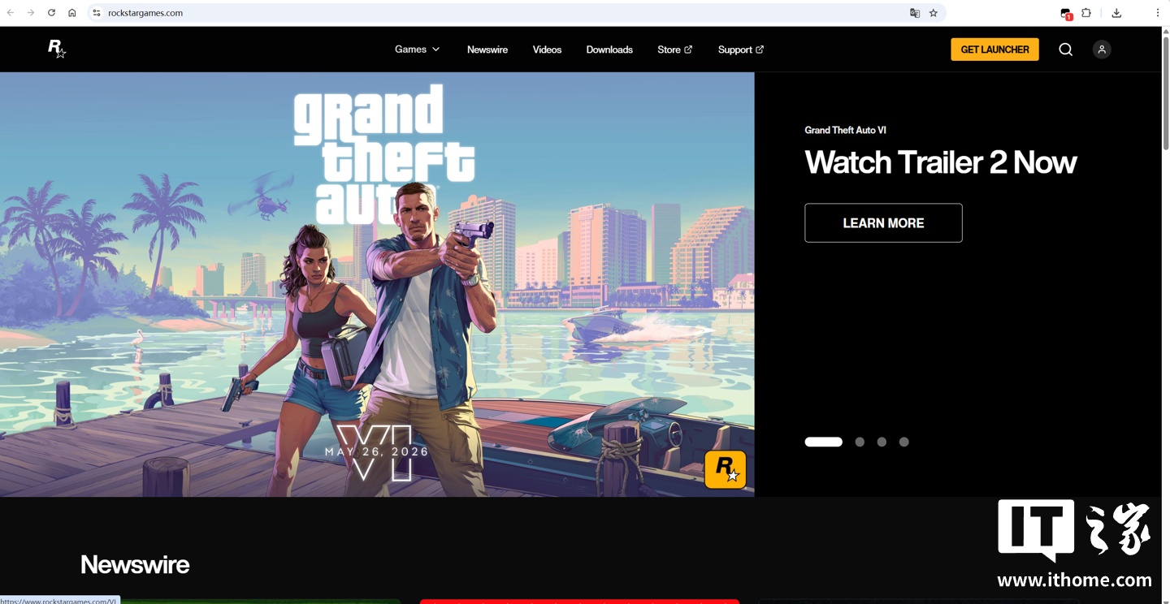
Task: Click the translate page icon
Action: [915, 13]
